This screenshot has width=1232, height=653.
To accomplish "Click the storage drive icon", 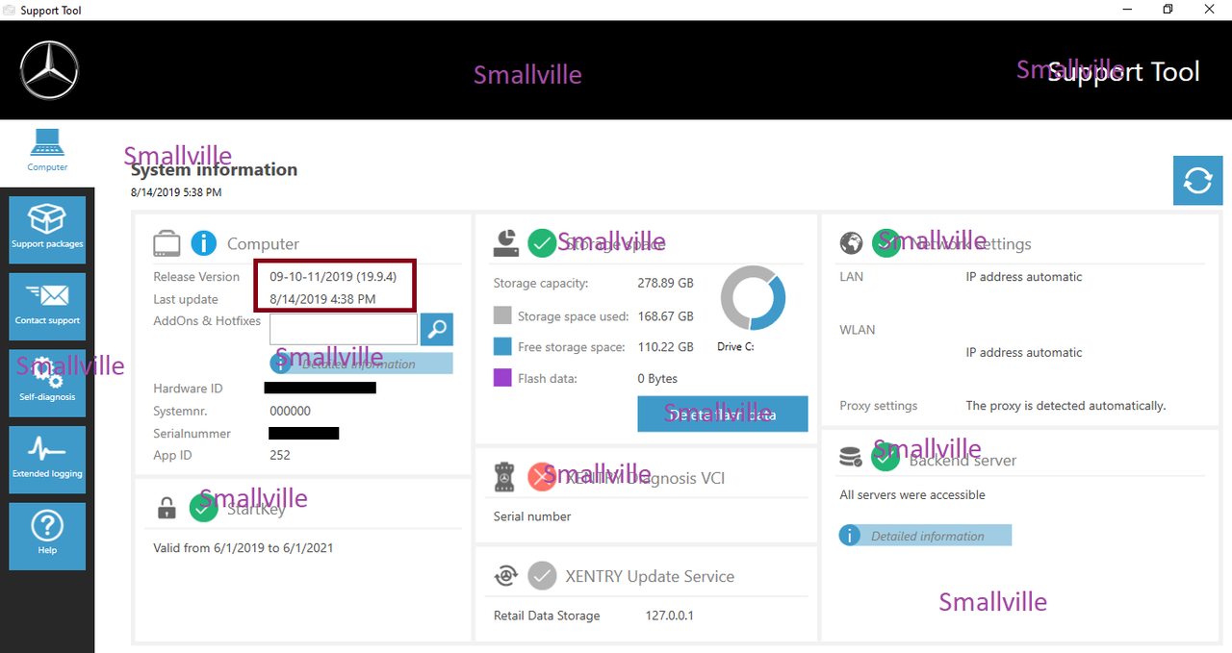I will click(x=506, y=242).
